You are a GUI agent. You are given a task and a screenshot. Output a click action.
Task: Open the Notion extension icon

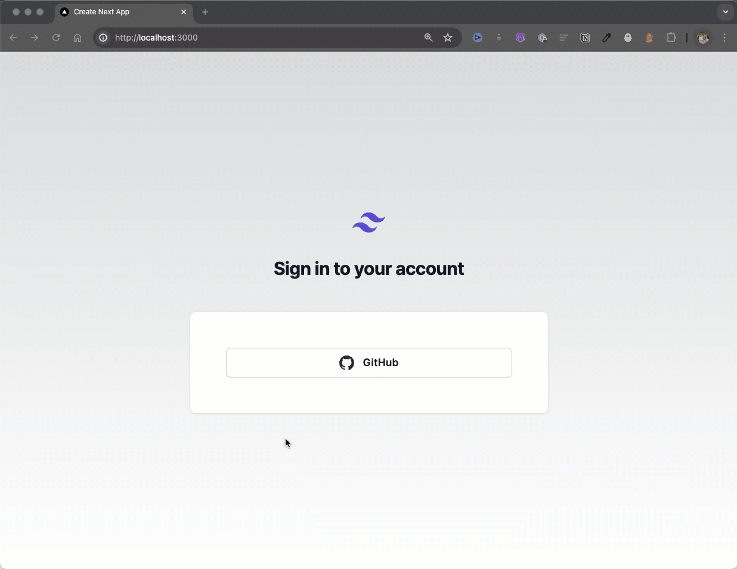click(585, 38)
